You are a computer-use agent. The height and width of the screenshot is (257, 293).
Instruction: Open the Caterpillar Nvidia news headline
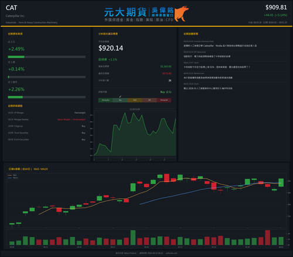coord(220,46)
